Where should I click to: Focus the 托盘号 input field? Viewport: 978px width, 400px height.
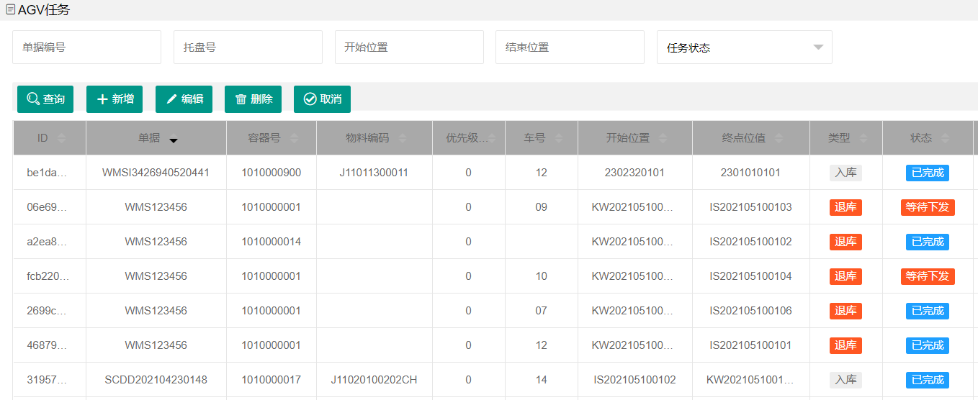[248, 47]
